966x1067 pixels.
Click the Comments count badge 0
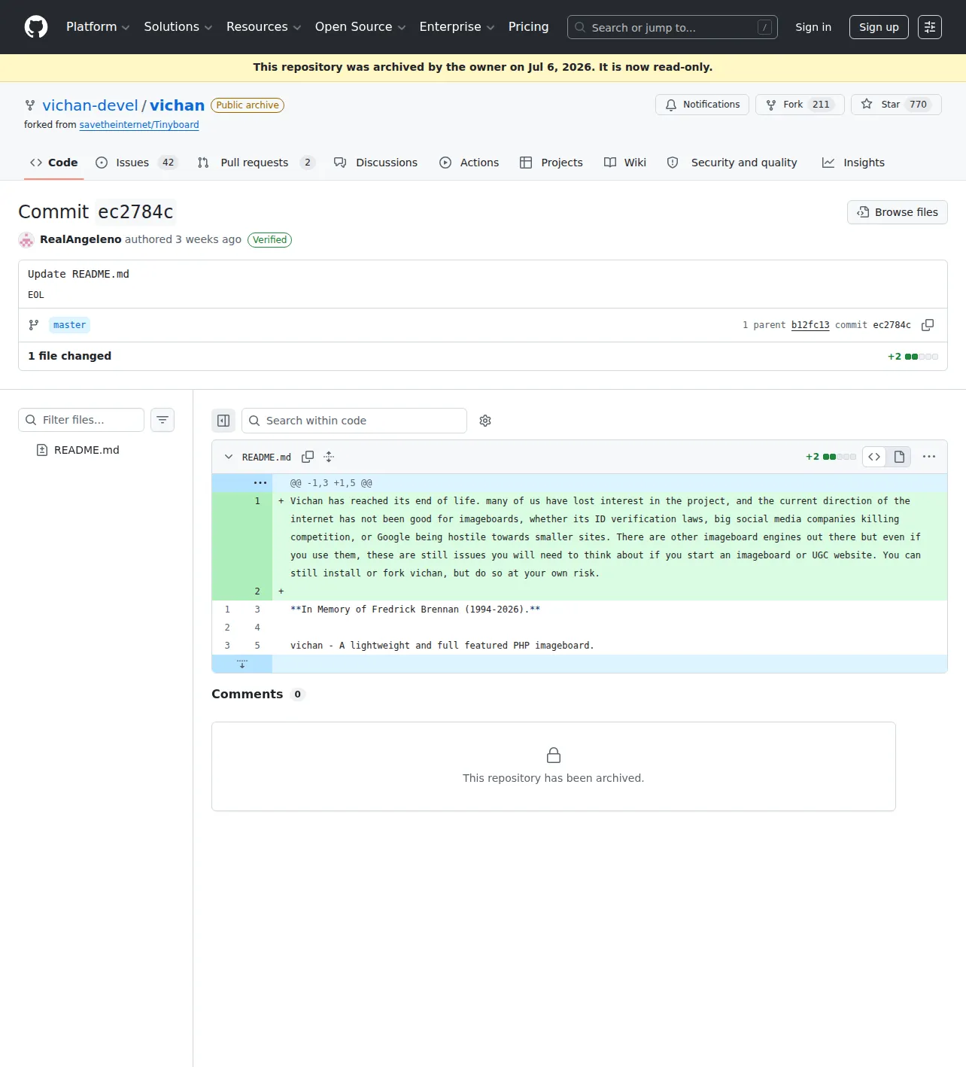298,695
